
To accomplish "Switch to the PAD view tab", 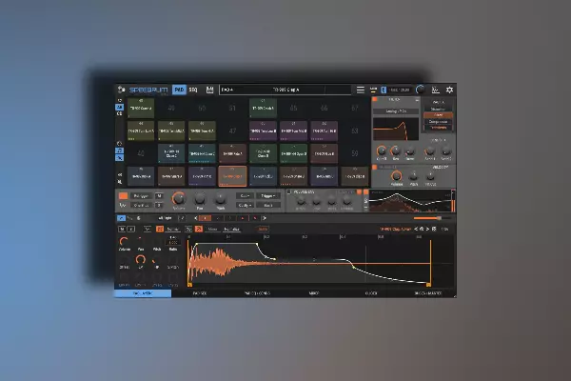I will coord(179,90).
